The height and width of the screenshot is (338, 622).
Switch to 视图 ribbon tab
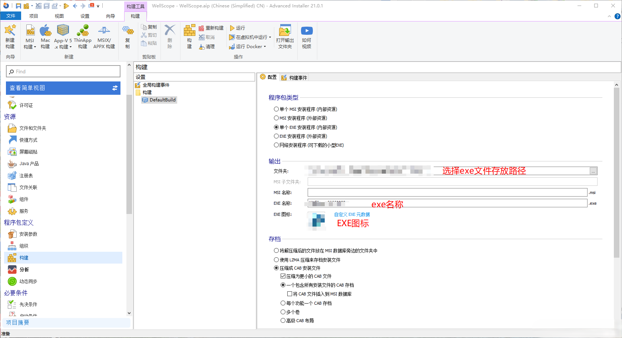point(59,16)
